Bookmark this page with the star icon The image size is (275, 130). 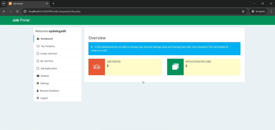click(243, 11)
